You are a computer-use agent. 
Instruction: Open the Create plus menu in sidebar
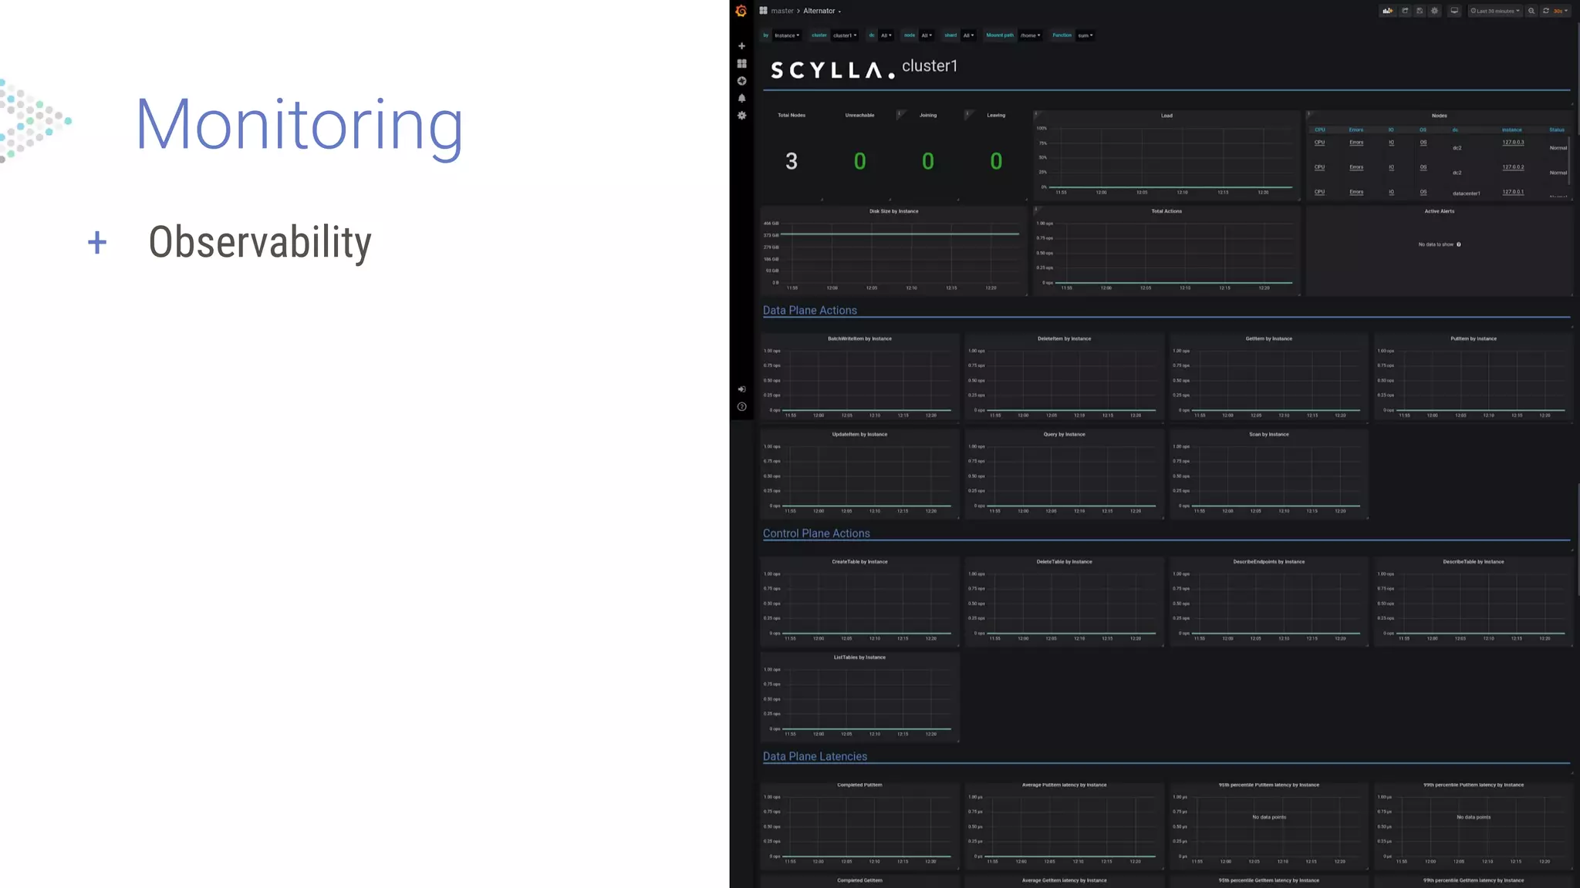[741, 46]
